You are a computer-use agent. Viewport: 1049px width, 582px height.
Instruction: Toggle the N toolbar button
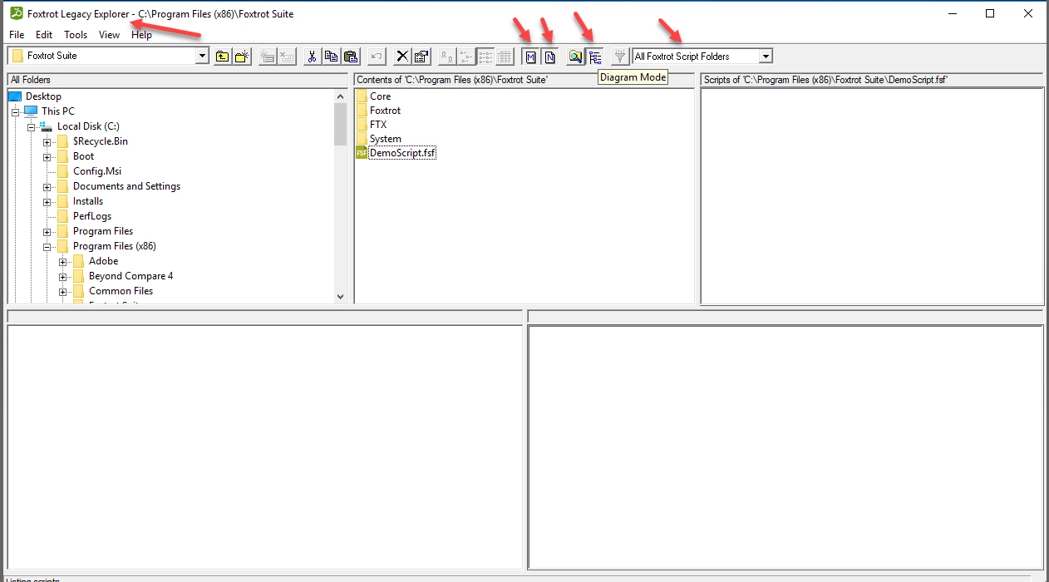pos(549,57)
